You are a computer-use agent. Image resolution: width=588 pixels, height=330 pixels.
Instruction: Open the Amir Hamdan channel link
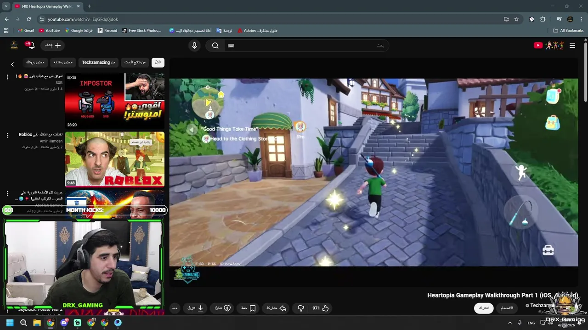(51, 141)
